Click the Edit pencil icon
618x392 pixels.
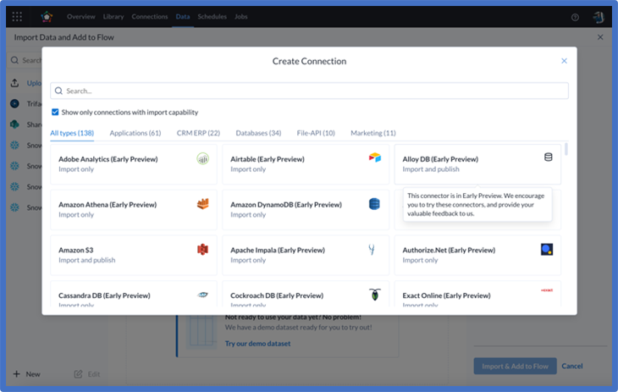point(78,374)
